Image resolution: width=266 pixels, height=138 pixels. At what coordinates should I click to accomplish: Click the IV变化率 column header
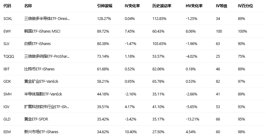click(x=132, y=6)
